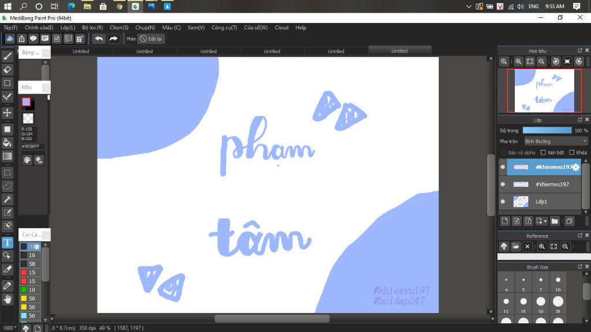Open the Tệp(F) menu
The image size is (591, 332).
10,28
